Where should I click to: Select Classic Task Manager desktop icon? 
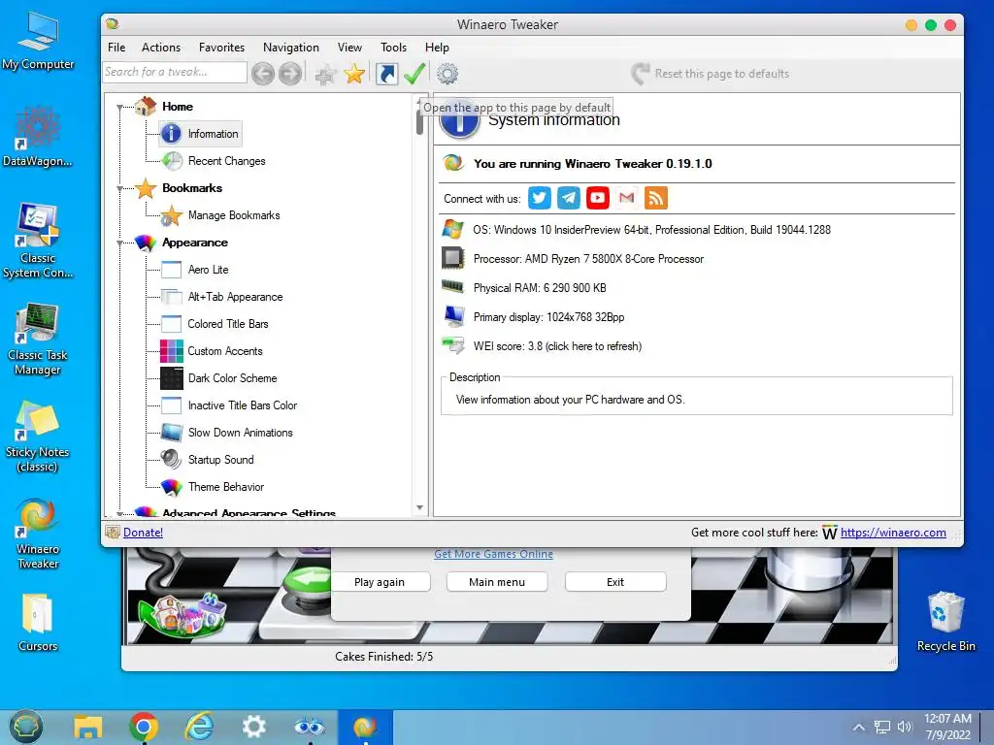(38, 339)
